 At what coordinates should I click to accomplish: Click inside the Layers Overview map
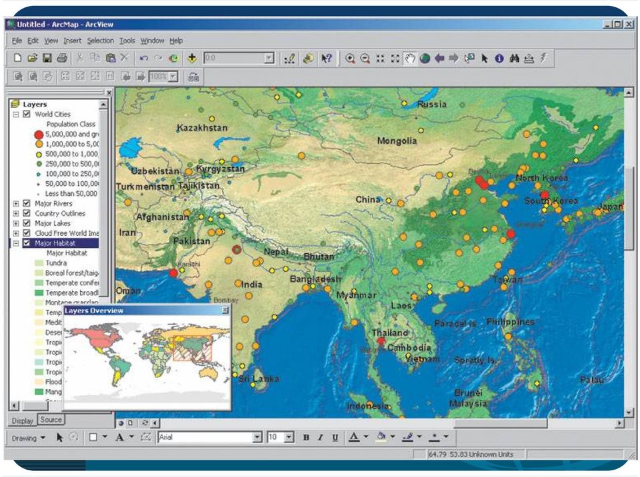coord(147,362)
